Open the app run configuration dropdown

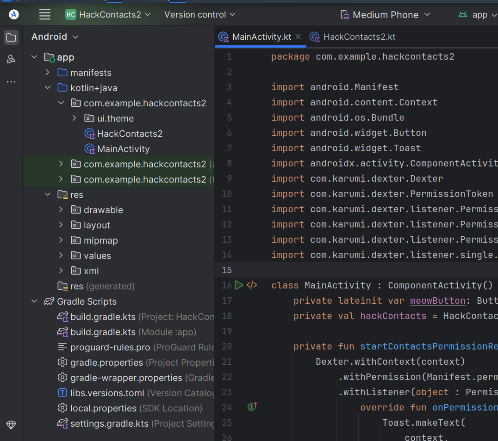(477, 15)
